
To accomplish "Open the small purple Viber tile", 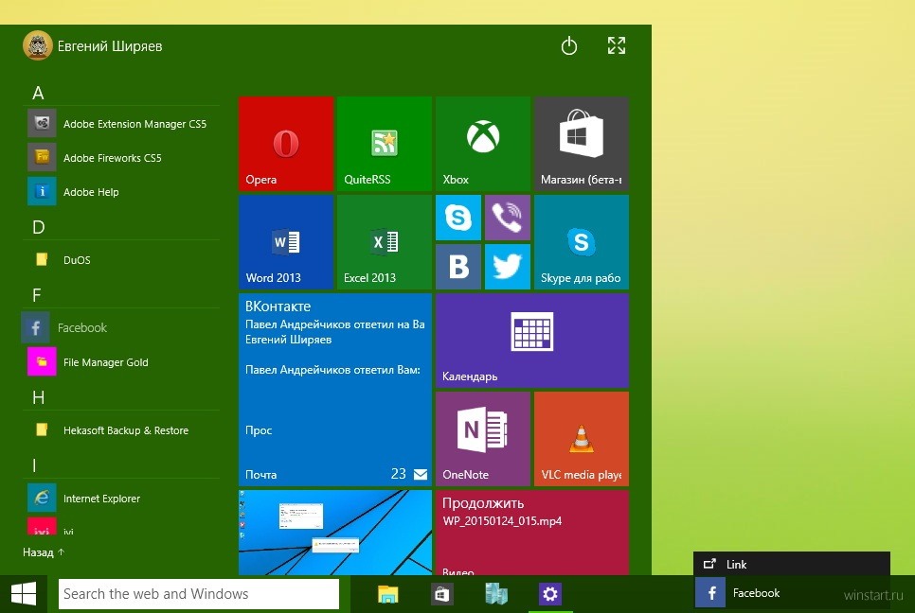I will (x=508, y=218).
